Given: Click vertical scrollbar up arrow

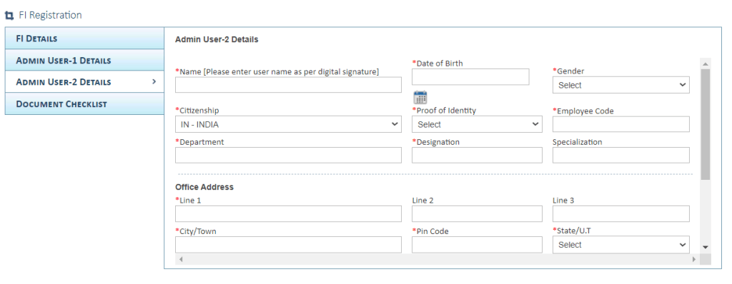Looking at the screenshot, I should [706, 64].
